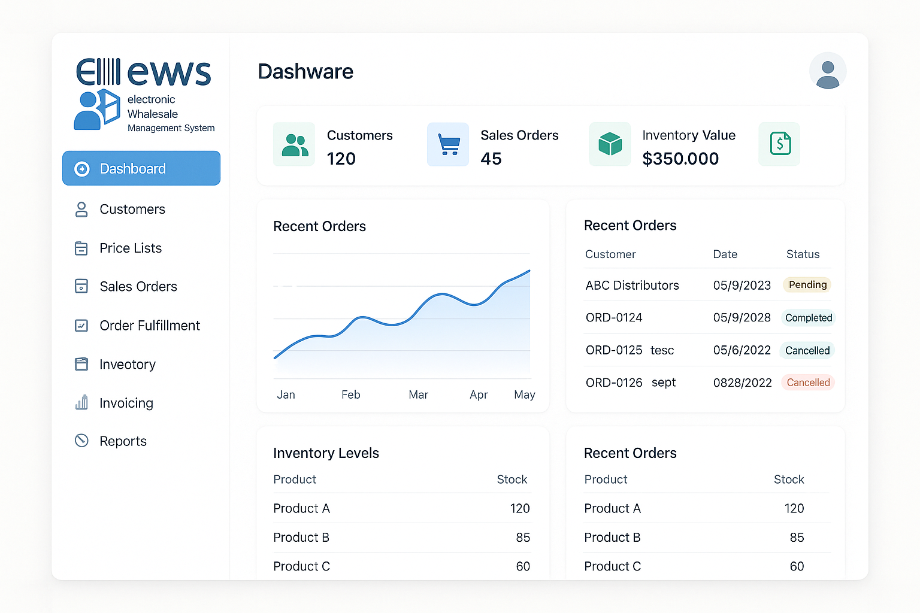Click the customers group icon on summary bar

[x=294, y=144]
